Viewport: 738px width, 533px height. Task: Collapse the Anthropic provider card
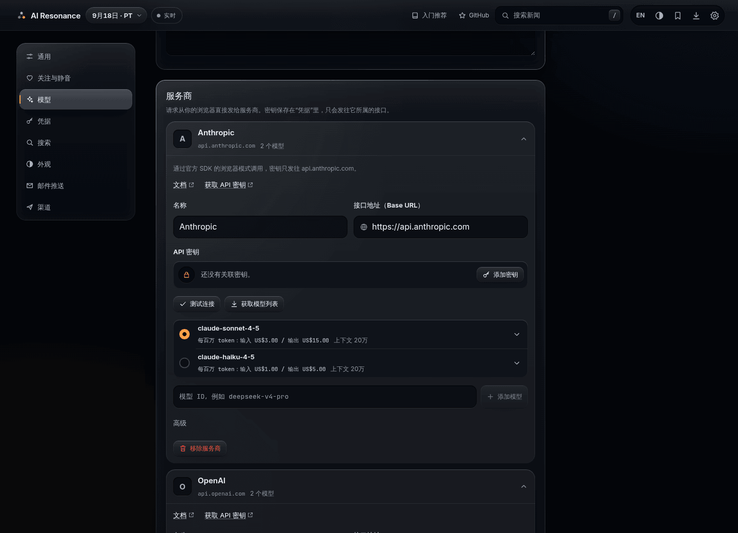[523, 139]
